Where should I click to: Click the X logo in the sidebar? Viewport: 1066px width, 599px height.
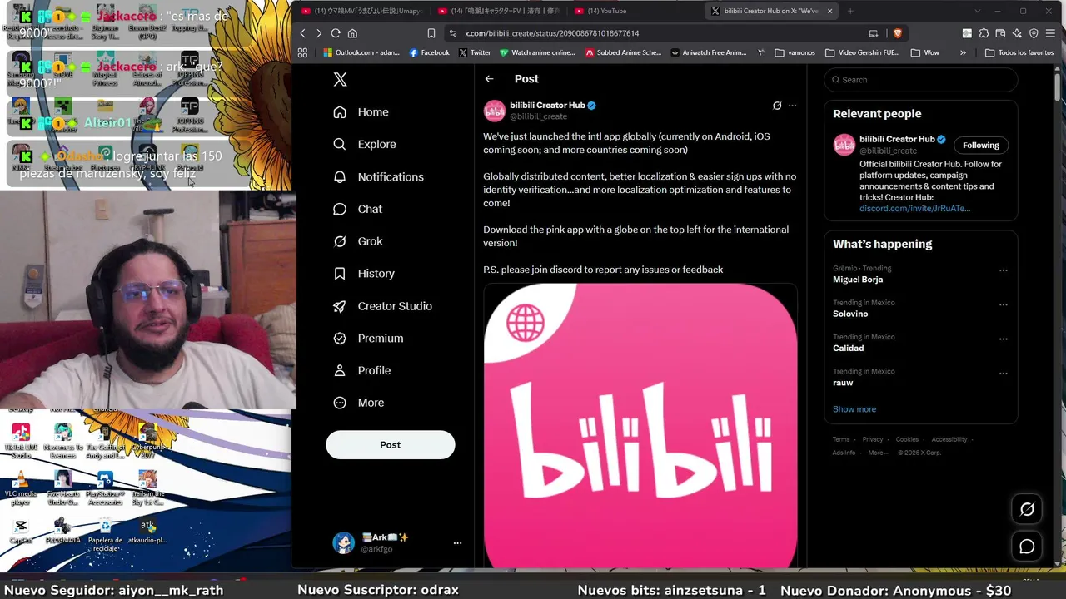[340, 80]
